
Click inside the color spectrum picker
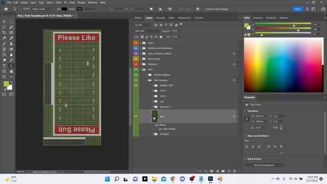tap(284, 65)
